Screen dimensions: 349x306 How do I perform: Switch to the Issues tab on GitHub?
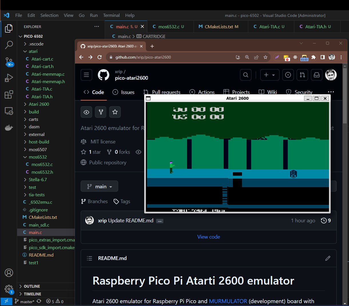point(124,92)
